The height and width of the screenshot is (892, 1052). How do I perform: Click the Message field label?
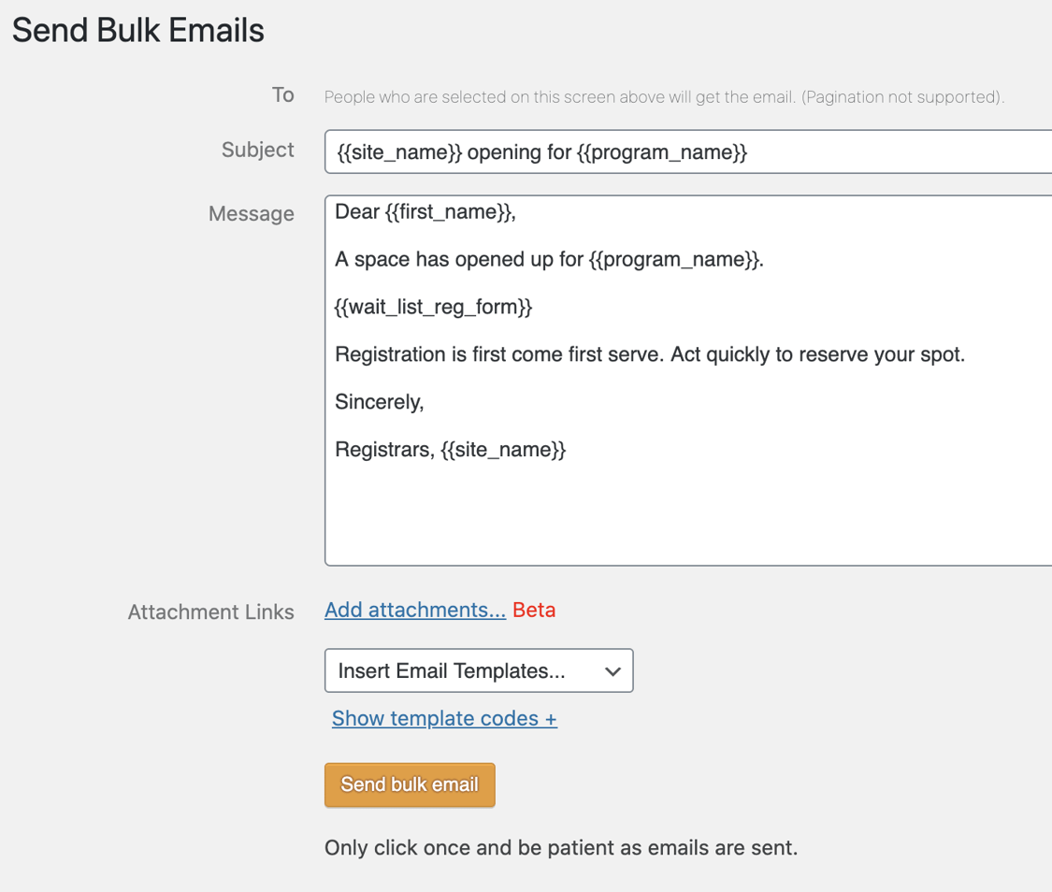click(252, 213)
